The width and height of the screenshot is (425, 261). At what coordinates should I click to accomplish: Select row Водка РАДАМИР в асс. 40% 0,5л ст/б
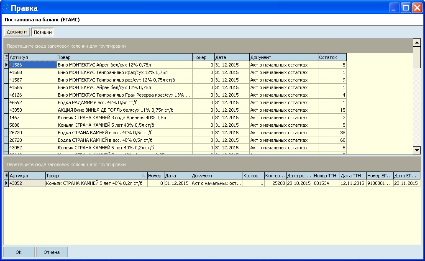tap(175, 102)
